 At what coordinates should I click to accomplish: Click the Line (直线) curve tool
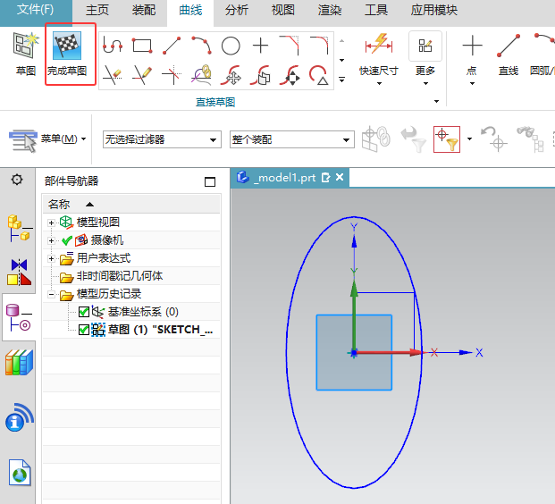pyautogui.click(x=509, y=46)
